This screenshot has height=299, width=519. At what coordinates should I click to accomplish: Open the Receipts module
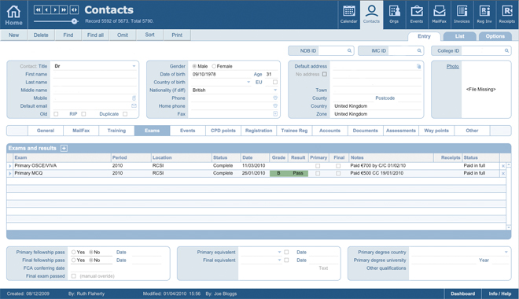pos(506,15)
